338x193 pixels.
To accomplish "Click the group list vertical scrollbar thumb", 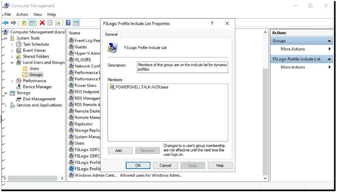I will (x=265, y=122).
